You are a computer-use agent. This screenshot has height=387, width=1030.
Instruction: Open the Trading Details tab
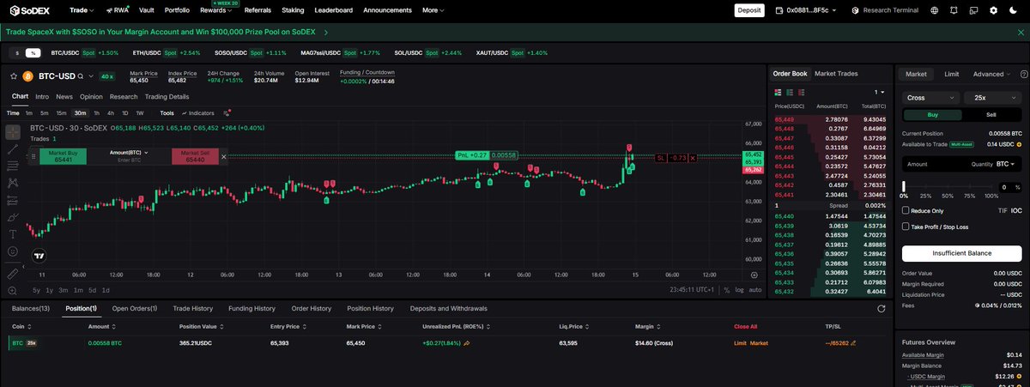(167, 96)
